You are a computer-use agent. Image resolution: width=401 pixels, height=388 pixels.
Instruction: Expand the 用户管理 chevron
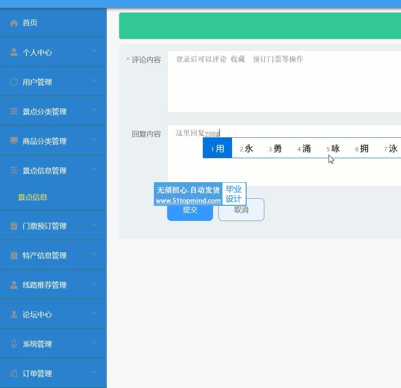pyautogui.click(x=94, y=81)
